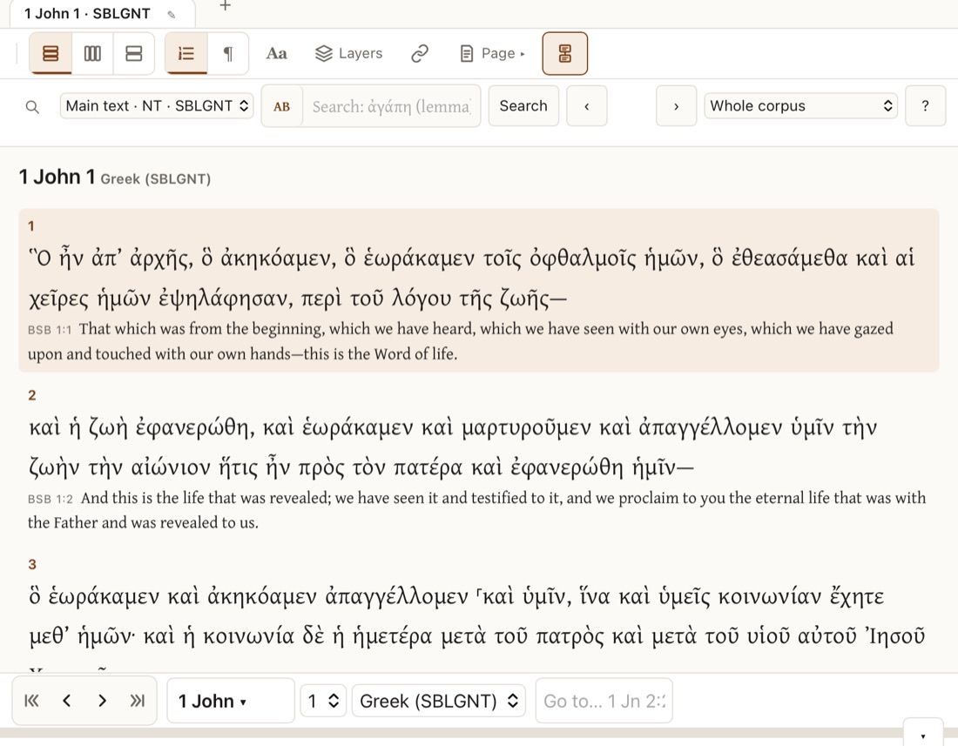Click the Greek word κοινωνίαν in verse 3
Viewport: 958px width, 746px height.
tap(769, 596)
